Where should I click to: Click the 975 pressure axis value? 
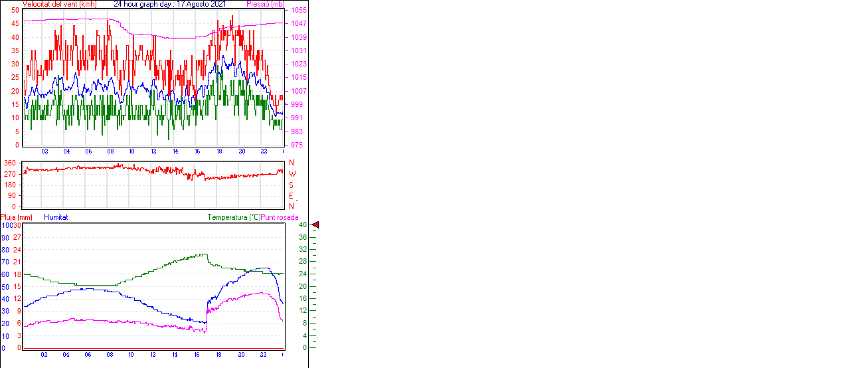click(x=296, y=145)
